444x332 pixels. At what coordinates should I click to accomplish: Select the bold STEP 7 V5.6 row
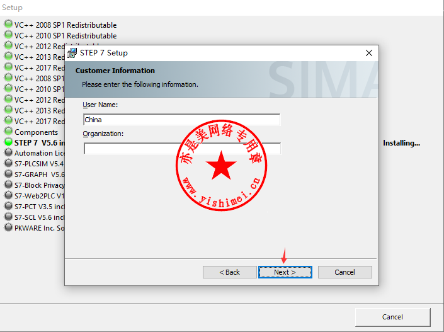[40, 143]
